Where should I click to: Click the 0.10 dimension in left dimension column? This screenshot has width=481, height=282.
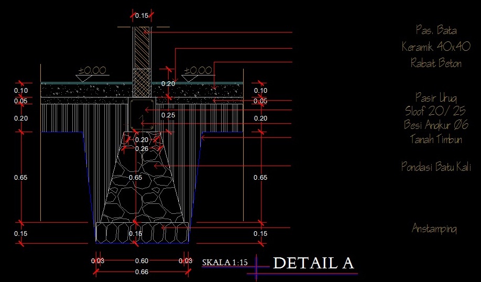21,91
